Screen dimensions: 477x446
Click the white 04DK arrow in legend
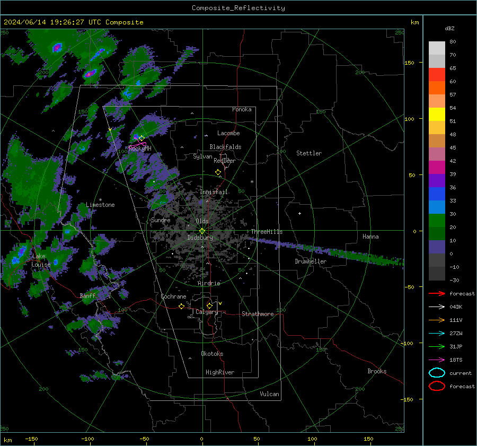coord(437,307)
